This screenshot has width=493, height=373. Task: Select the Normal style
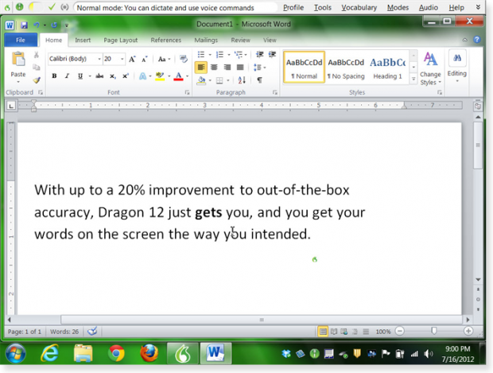click(304, 68)
